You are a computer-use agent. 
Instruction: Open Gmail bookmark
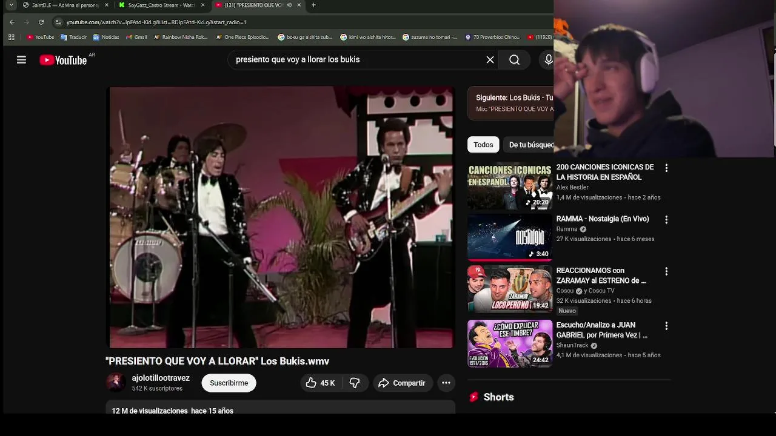click(136, 37)
